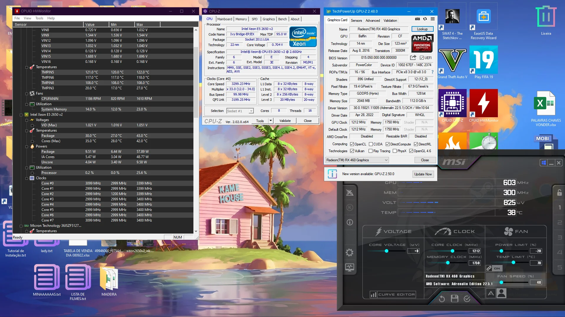Open the GPU-Z hamburger menu
The height and width of the screenshot is (317, 565).
click(433, 19)
